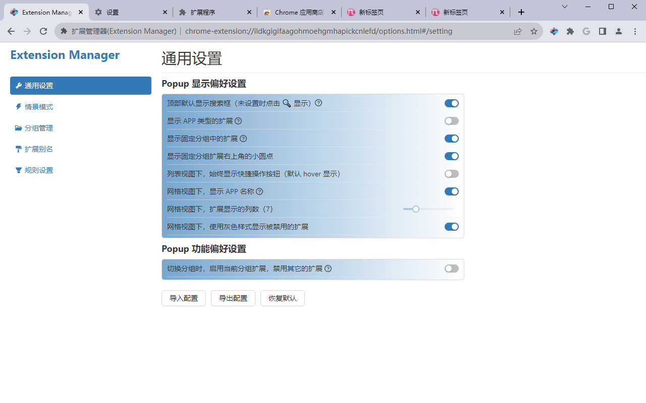Go to 情景模式 in sidebar
The width and height of the screenshot is (646, 403).
(x=39, y=107)
